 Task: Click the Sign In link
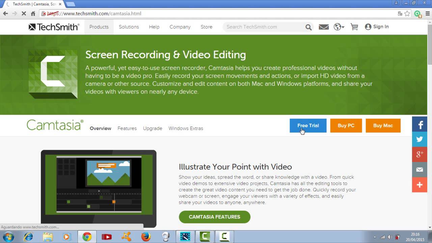point(377,27)
